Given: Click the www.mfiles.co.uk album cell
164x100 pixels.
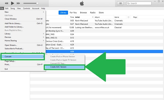Looking at the screenshot, I should pos(102,28).
